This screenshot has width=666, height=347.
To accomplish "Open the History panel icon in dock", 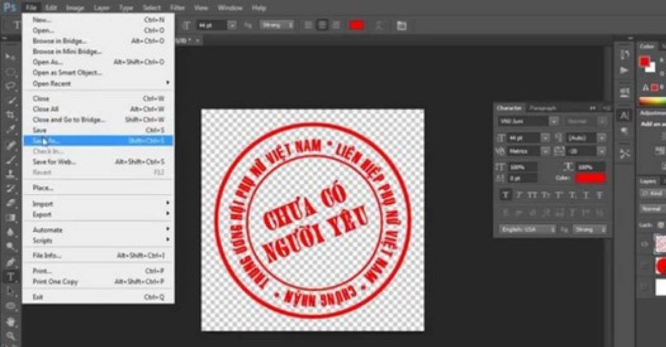I will (624, 54).
